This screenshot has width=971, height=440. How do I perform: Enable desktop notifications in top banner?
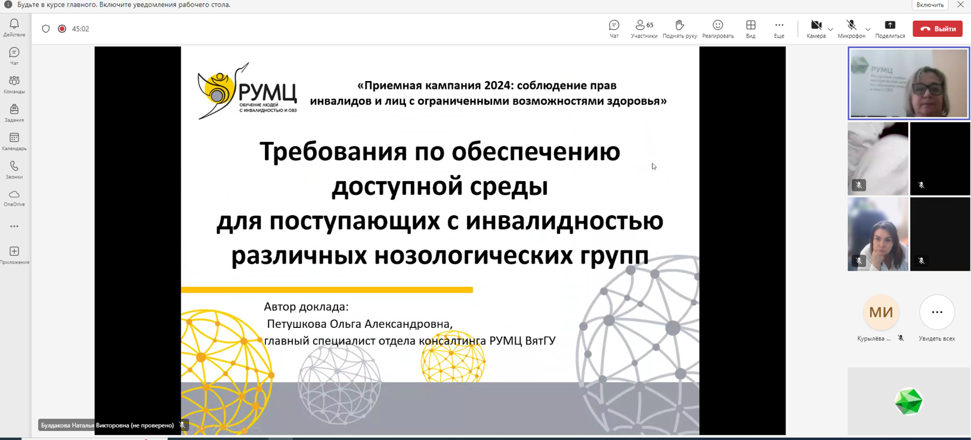click(930, 5)
